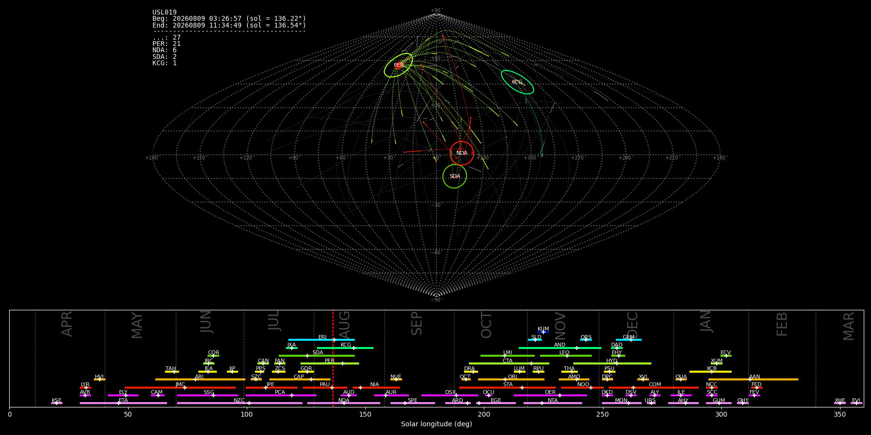Click the HYD shower bar in timeline

click(612, 363)
